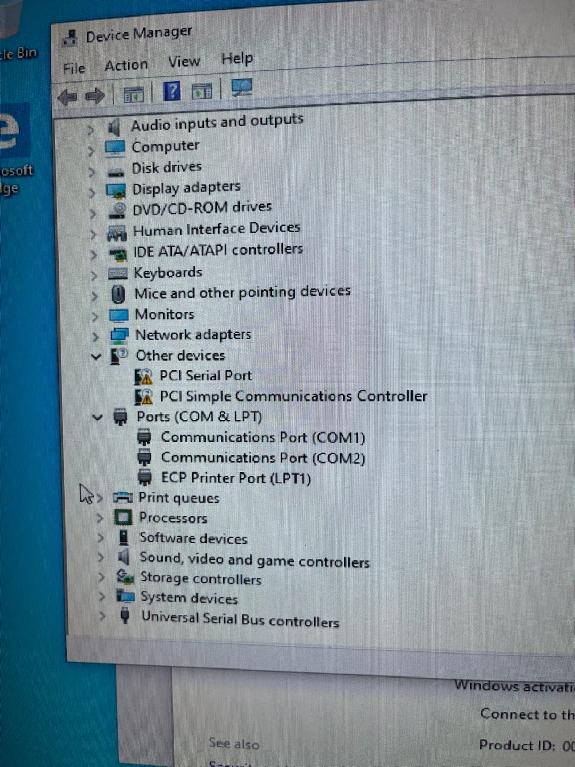575x767 pixels.
Task: Open the Action menu
Action: [x=126, y=66]
